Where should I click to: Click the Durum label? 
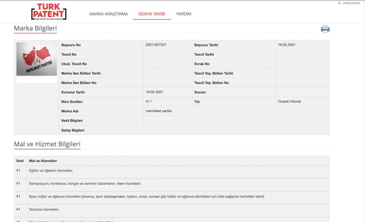[200, 92]
